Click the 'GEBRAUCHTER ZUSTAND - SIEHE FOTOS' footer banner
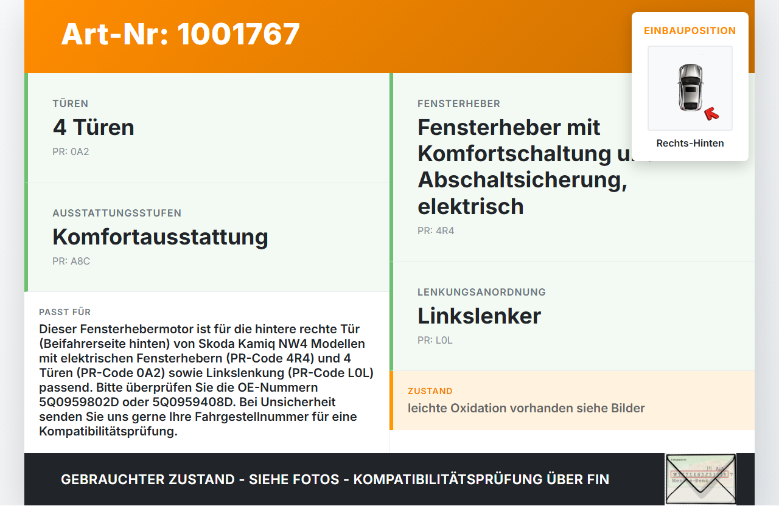 (x=335, y=479)
